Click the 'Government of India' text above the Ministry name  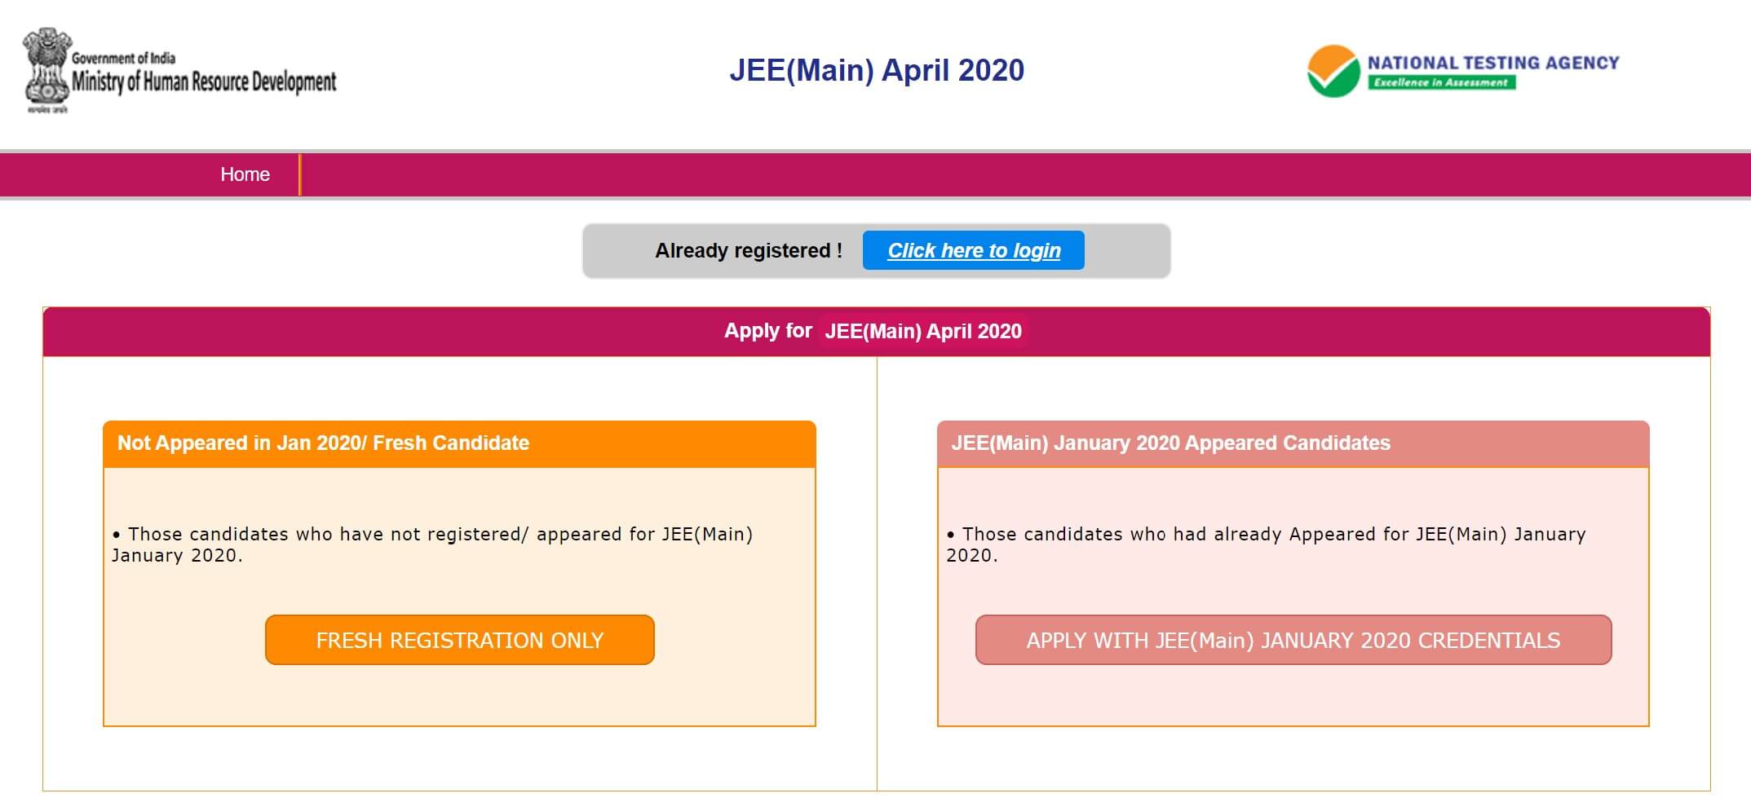point(123,59)
